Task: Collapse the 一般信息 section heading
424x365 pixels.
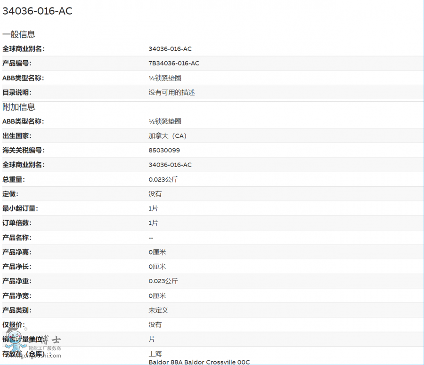Action: (19, 34)
